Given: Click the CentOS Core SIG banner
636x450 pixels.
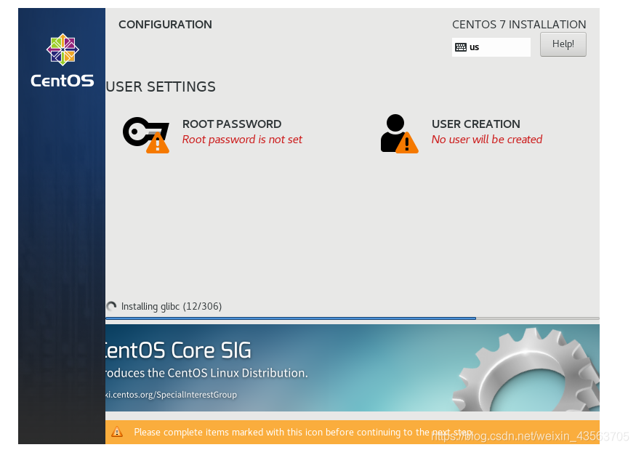Looking at the screenshot, I should [353, 368].
